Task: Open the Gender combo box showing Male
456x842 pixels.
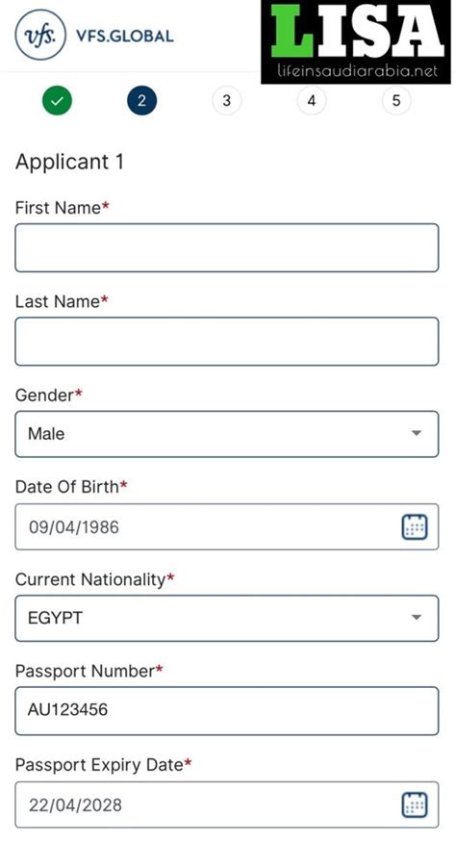Action: pos(227,434)
